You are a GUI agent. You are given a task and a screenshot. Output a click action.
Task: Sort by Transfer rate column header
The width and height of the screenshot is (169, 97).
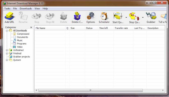pos(123,28)
